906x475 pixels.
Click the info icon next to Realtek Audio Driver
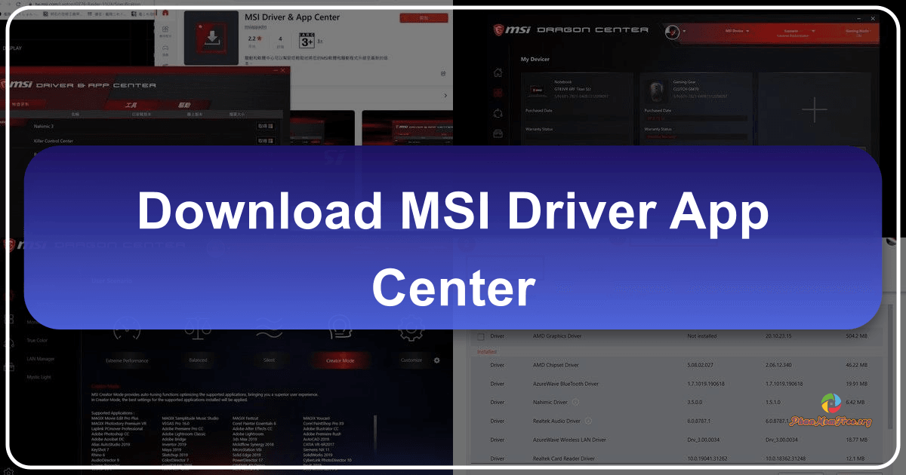pos(587,421)
